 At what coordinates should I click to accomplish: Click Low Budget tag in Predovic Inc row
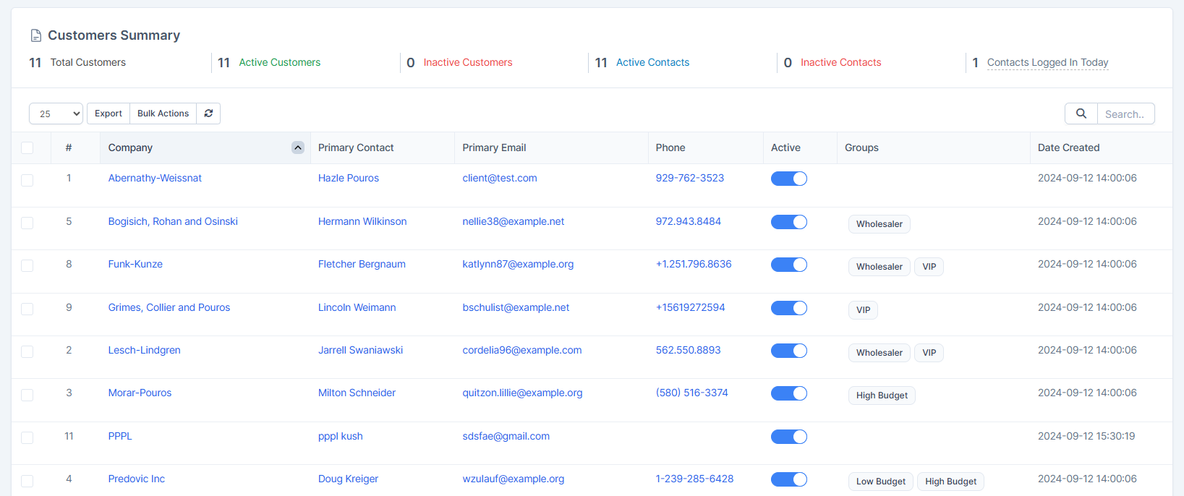881,482
